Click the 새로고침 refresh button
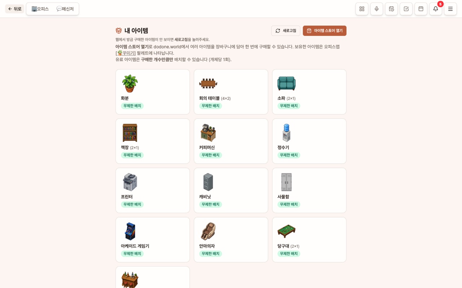Viewport: 462px width, 288px height. click(x=286, y=31)
